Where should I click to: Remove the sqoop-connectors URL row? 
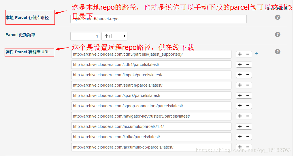coord(248,106)
